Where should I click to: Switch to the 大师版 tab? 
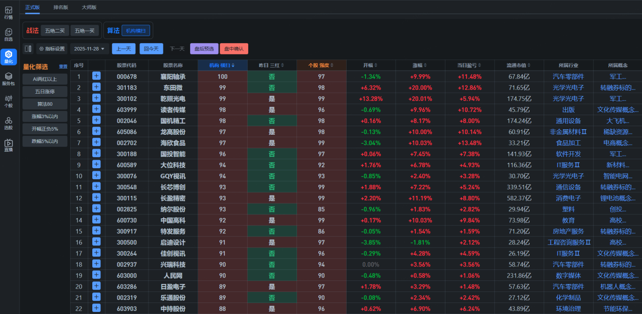coord(89,7)
